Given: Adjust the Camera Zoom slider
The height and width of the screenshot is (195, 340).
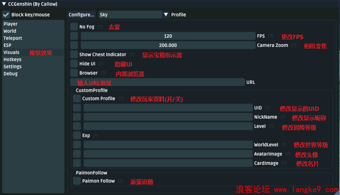Looking at the screenshot, I should click(168, 45).
